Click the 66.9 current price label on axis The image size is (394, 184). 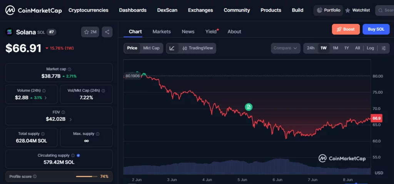click(x=376, y=118)
